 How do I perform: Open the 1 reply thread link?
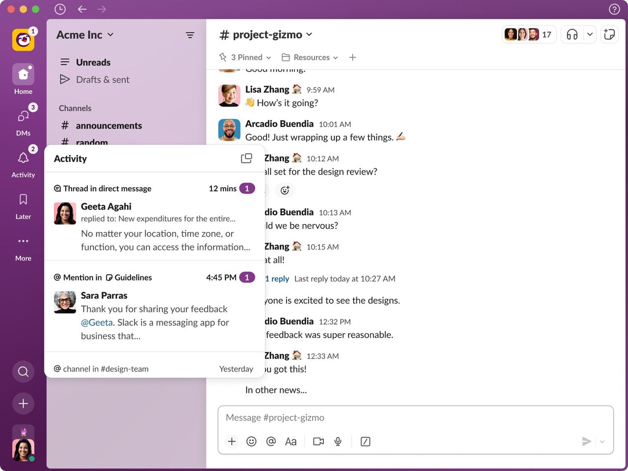[x=277, y=279]
